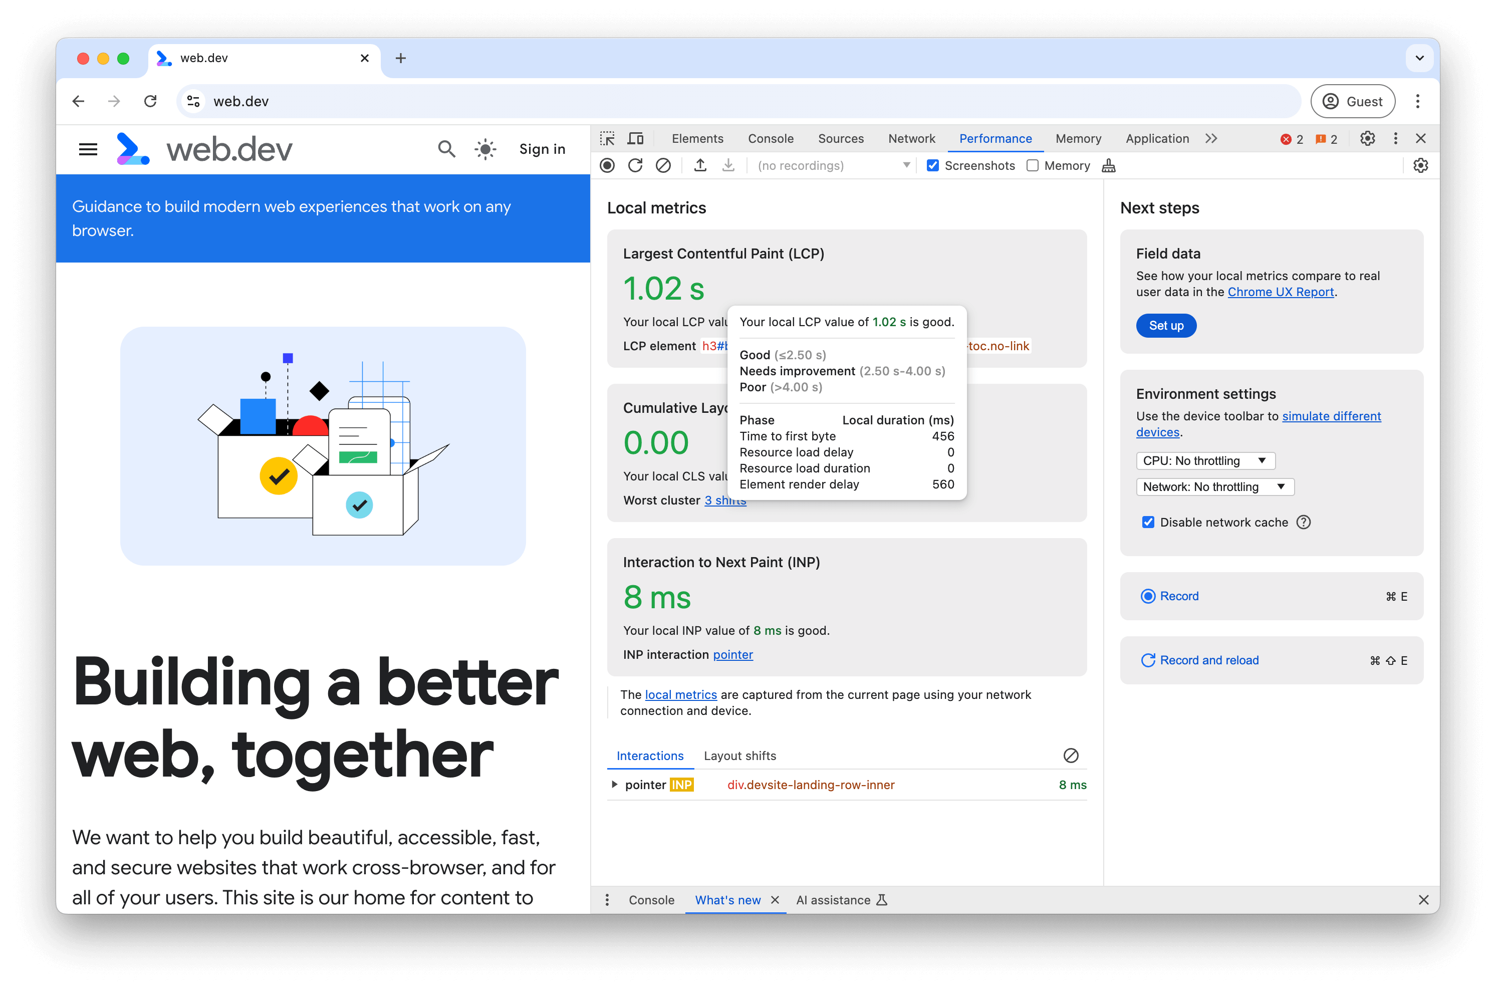The image size is (1496, 988).
Task: Open the Chrome UX Report link
Action: coord(1281,292)
